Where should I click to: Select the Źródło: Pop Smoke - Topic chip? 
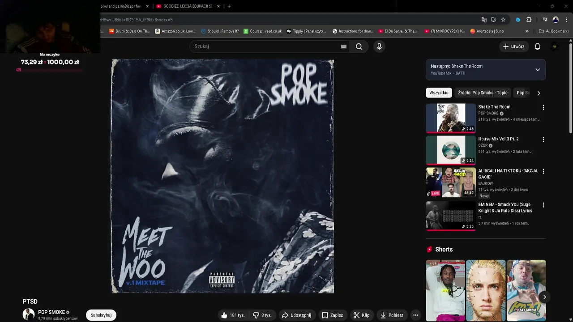(x=483, y=93)
